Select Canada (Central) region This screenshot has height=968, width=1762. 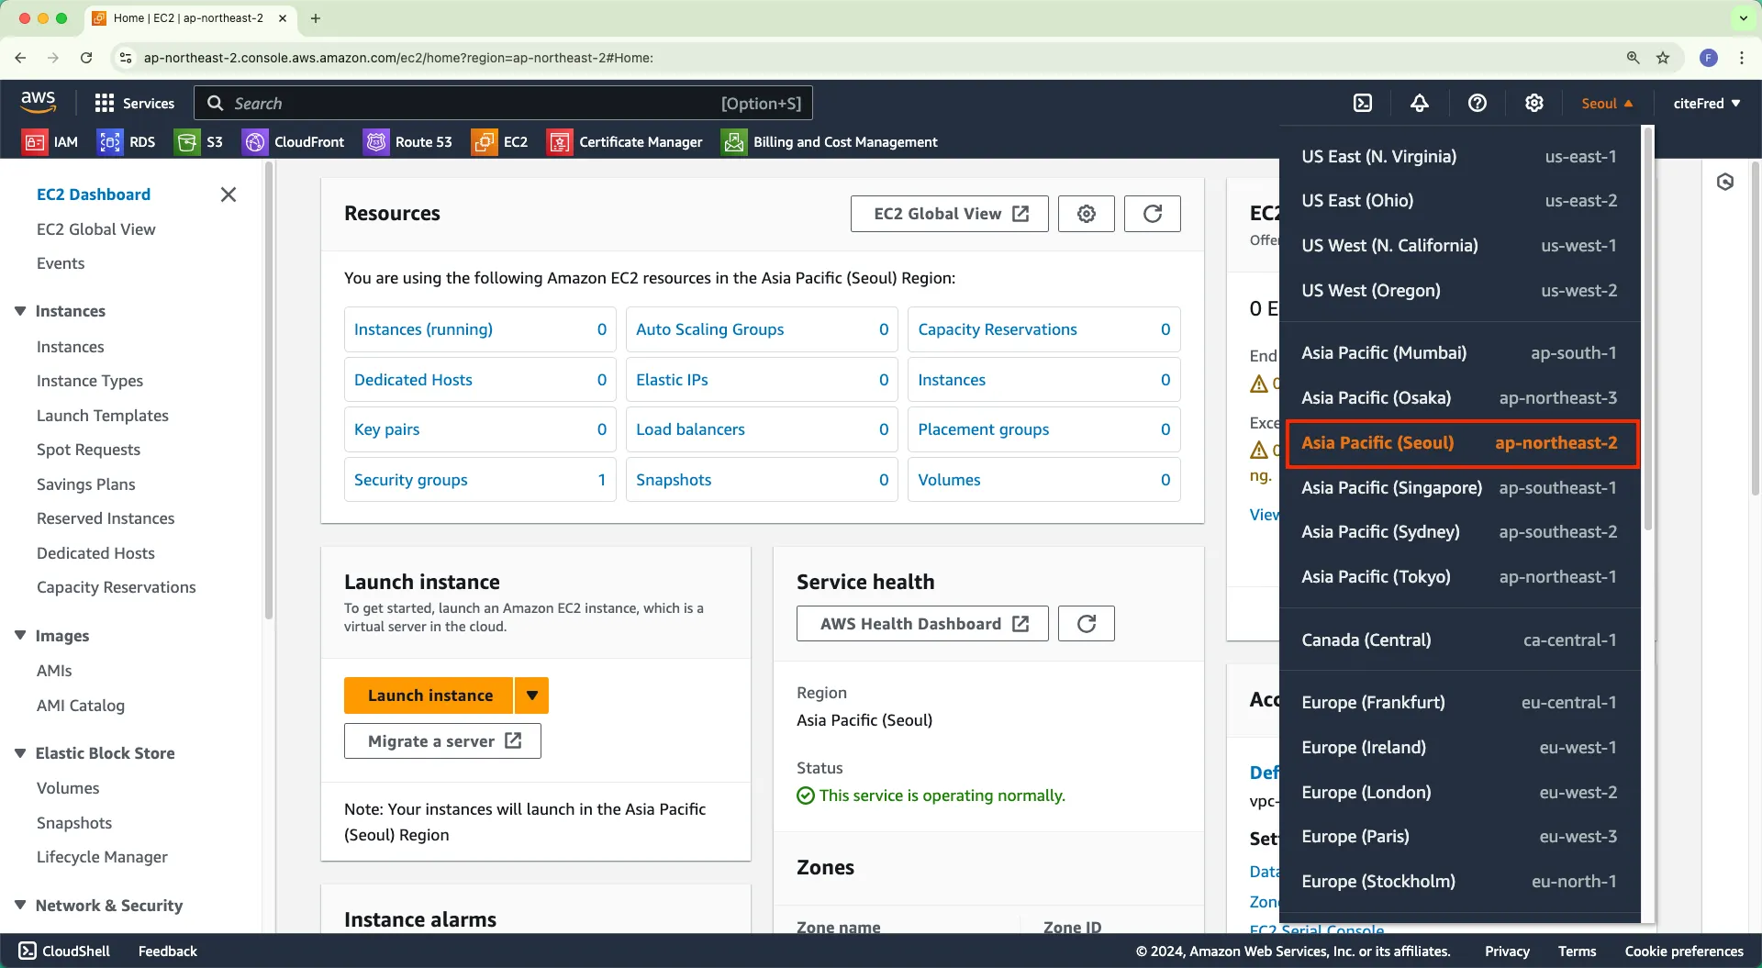pos(1459,640)
